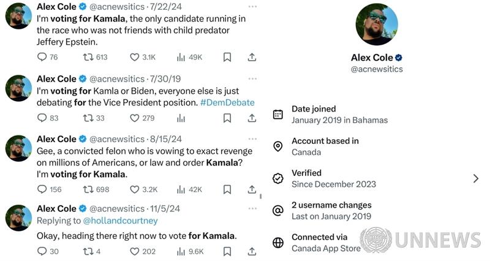Open the @hollandcourtney mention link

tap(120, 221)
